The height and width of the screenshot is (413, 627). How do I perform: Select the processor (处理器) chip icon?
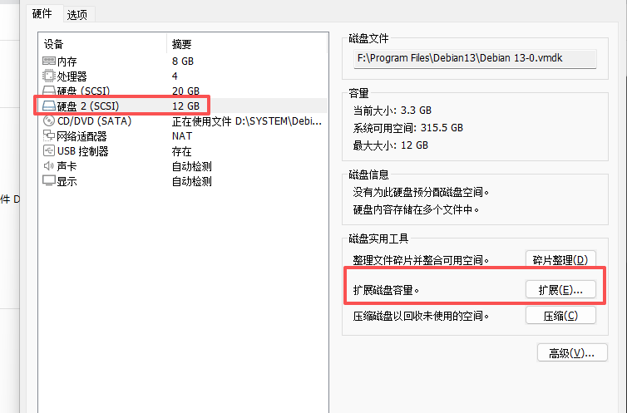click(x=49, y=76)
